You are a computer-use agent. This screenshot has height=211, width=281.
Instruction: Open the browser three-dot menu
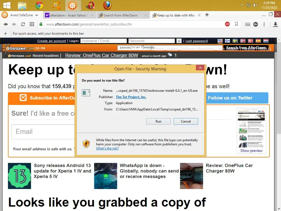[264, 24]
